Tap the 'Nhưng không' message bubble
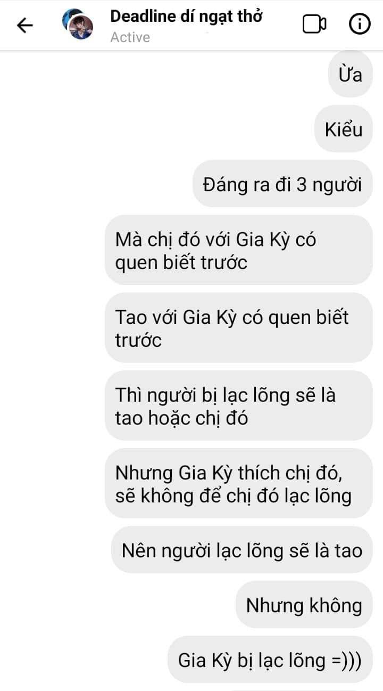The height and width of the screenshot is (691, 383). click(304, 605)
